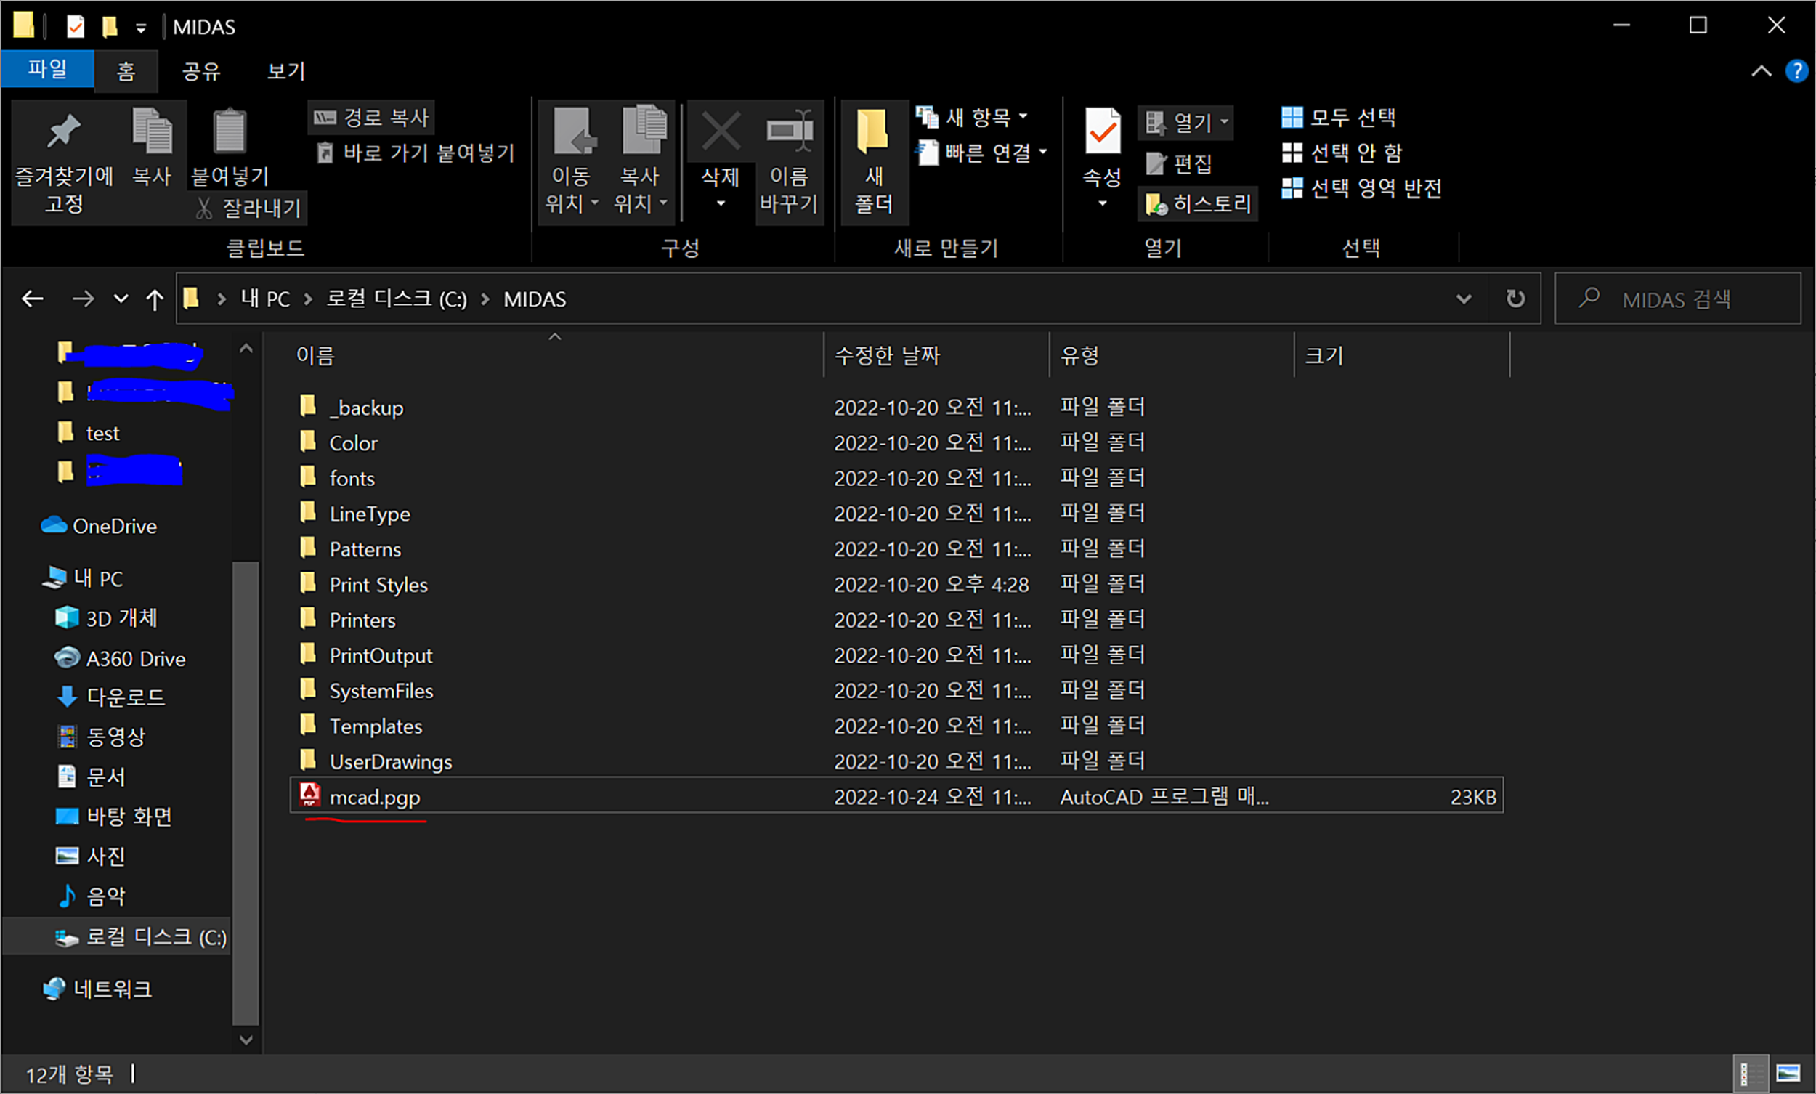Select the Printers folder
This screenshot has width=1816, height=1094.
click(x=896, y=620)
